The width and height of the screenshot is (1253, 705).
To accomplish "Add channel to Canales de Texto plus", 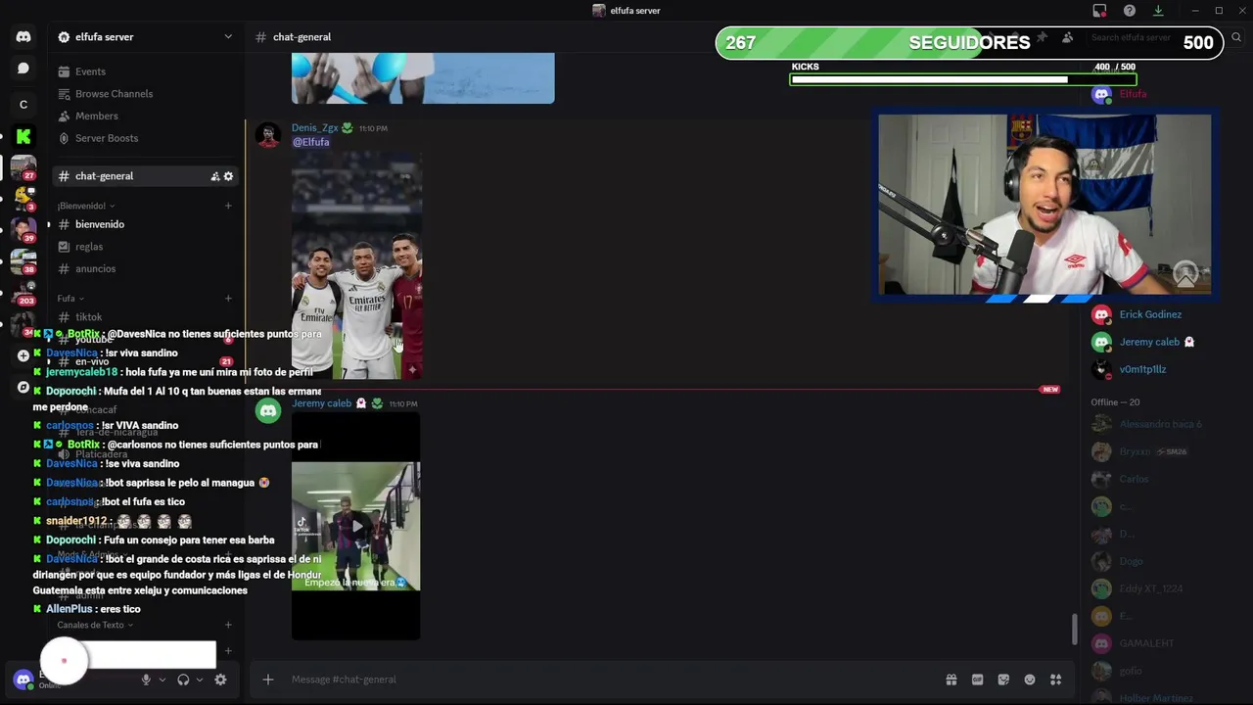I will pos(228,625).
